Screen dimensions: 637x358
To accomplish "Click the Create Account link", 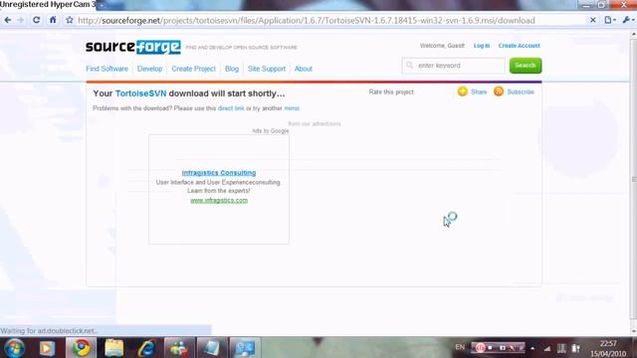I will click(520, 46).
